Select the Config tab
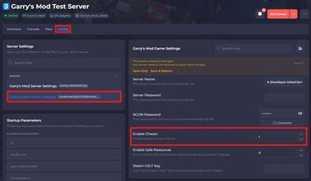 pyautogui.click(x=63, y=29)
